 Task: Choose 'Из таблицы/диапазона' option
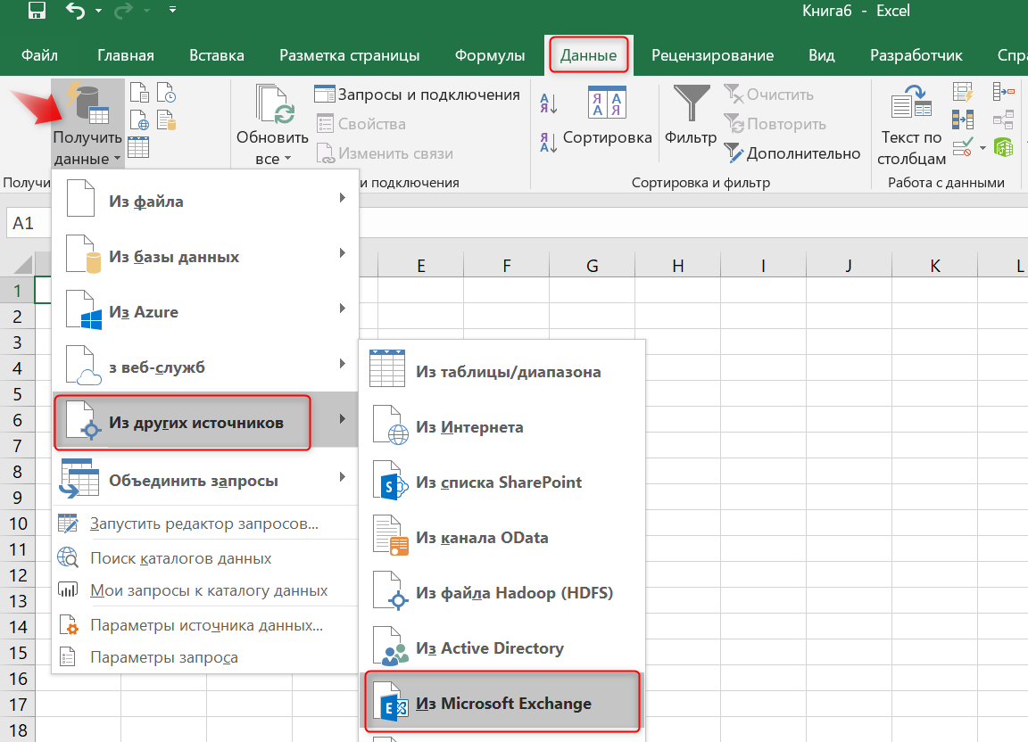click(x=502, y=370)
